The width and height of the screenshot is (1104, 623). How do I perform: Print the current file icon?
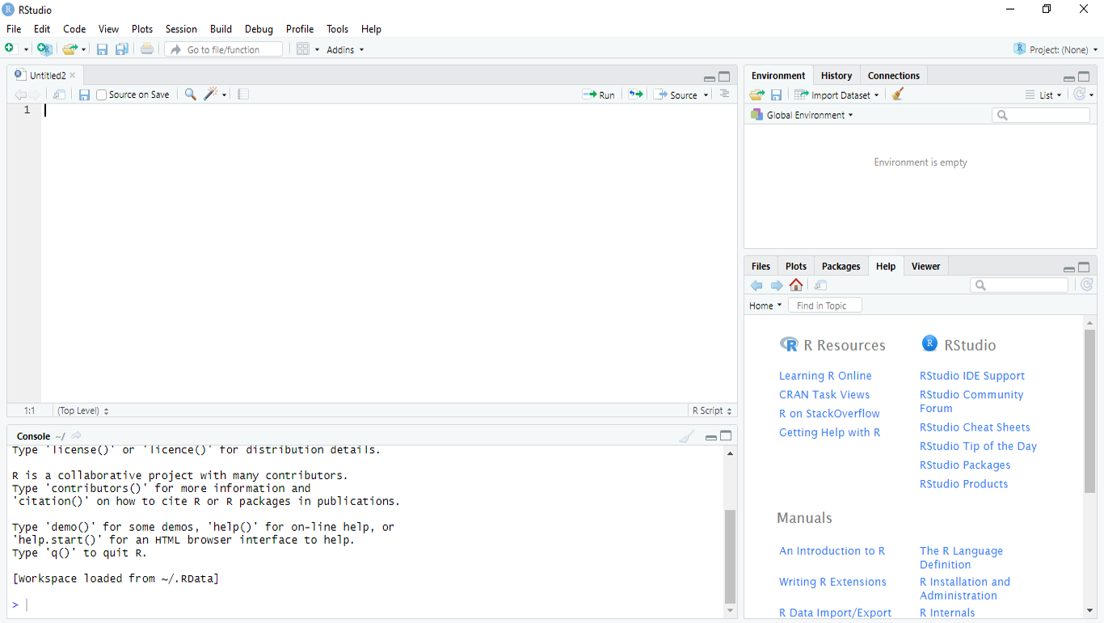click(x=146, y=49)
